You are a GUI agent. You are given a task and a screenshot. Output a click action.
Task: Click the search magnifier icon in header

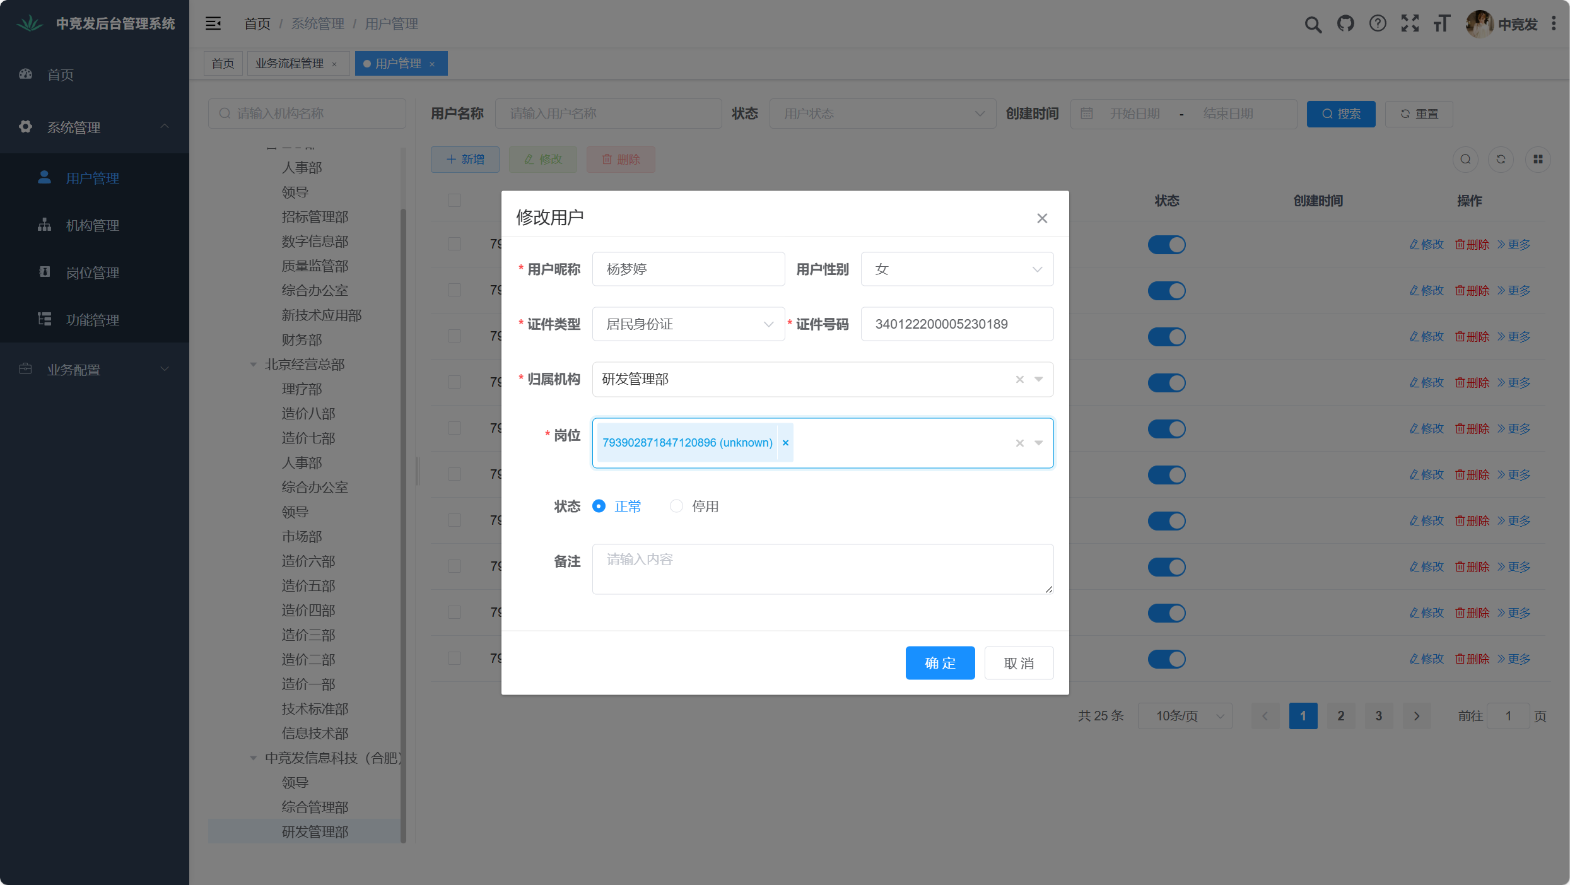pyautogui.click(x=1313, y=24)
